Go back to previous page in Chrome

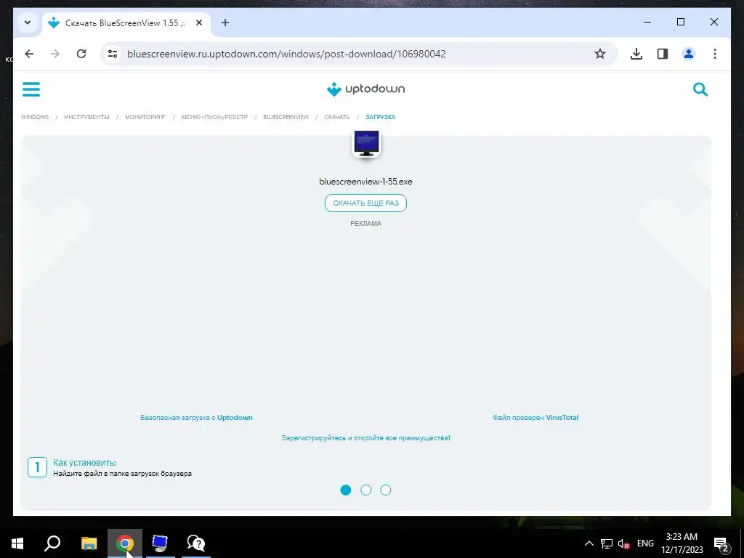[x=29, y=54]
